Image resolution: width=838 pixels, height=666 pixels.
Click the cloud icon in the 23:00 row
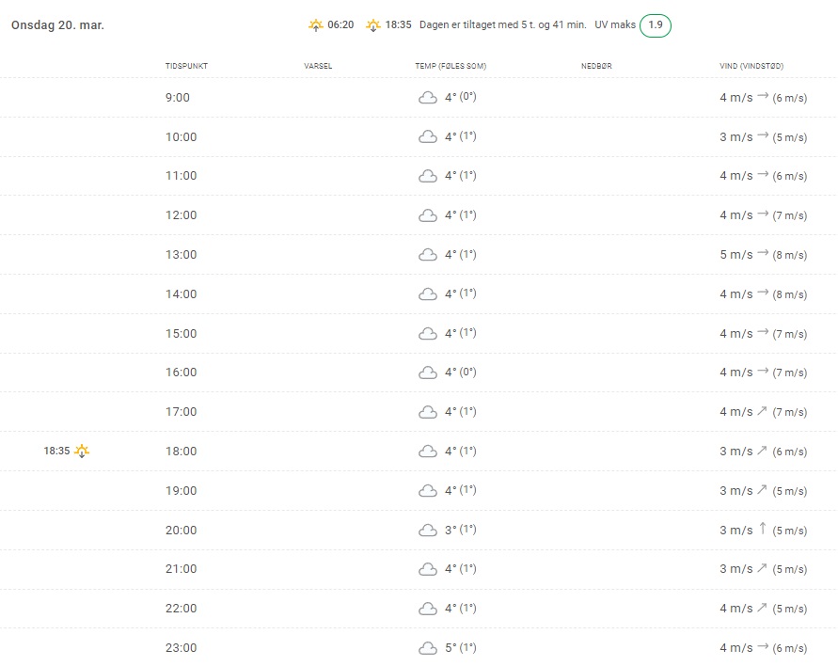[x=428, y=648]
